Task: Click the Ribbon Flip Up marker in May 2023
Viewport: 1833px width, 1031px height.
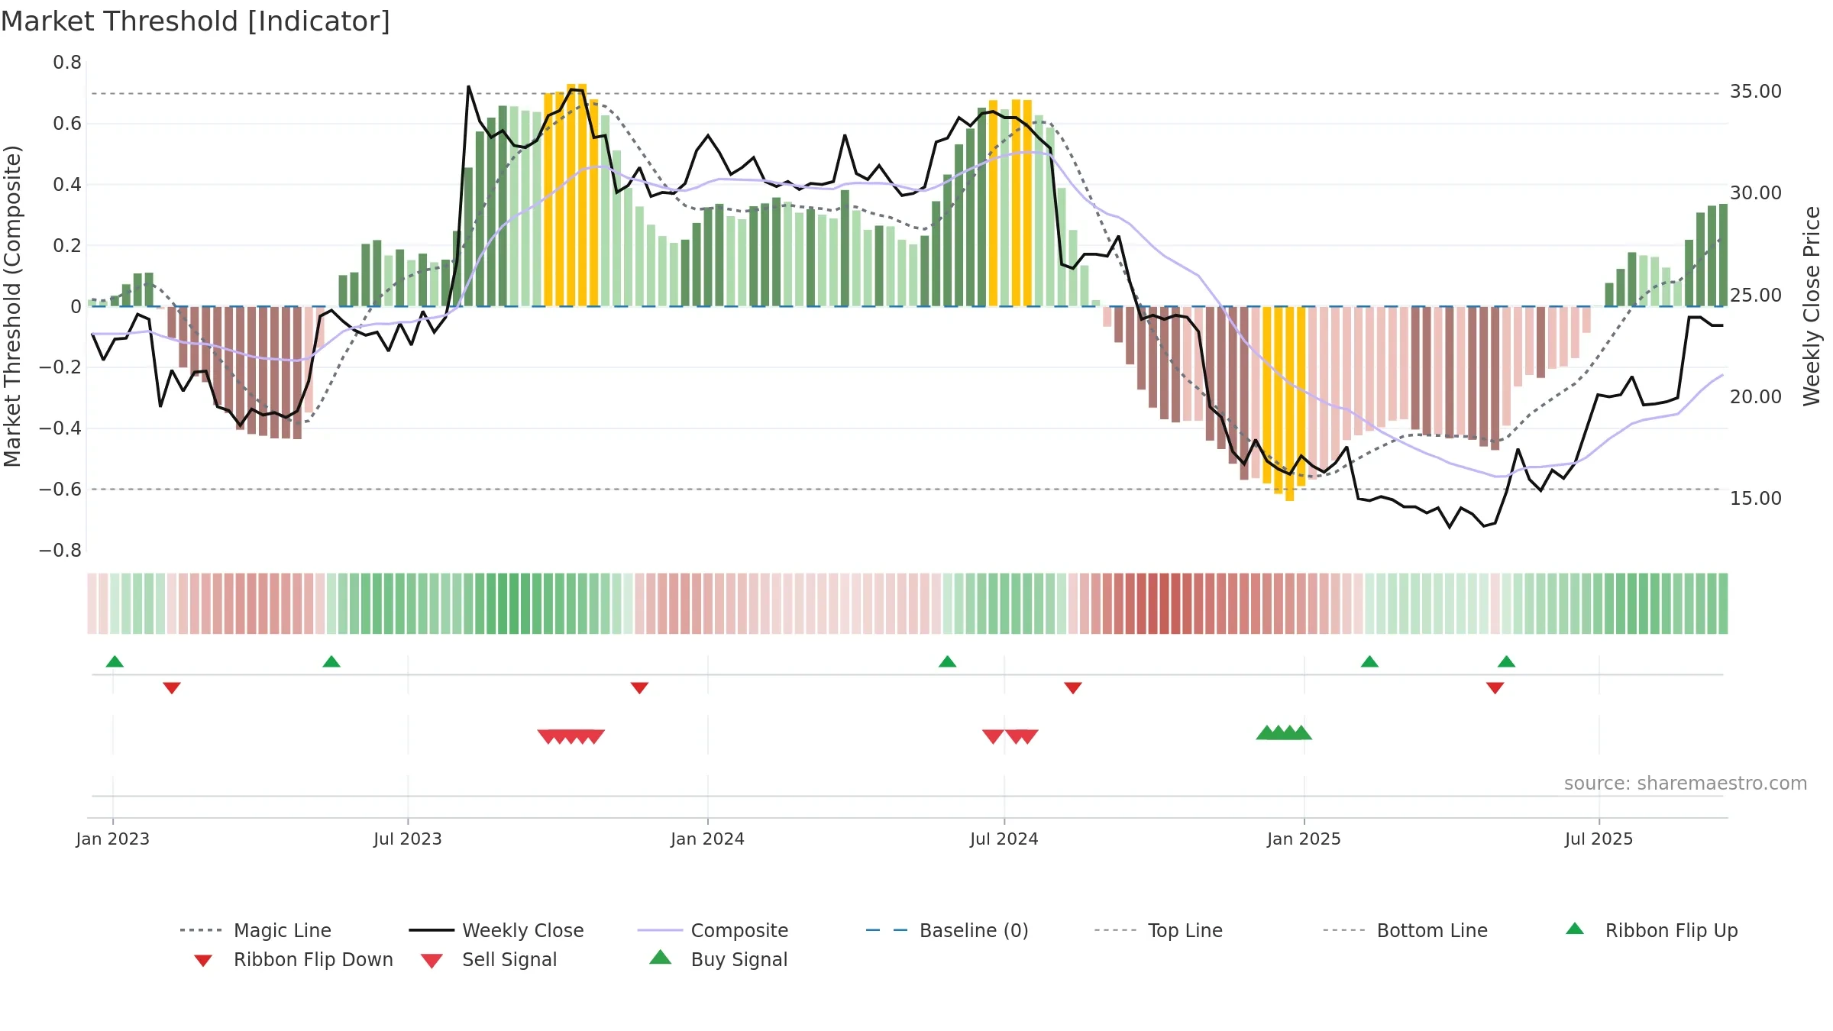Action: [331, 661]
